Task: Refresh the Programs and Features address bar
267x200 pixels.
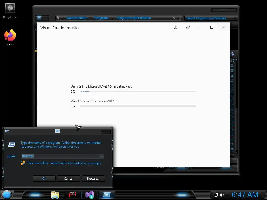Action: click(x=180, y=18)
